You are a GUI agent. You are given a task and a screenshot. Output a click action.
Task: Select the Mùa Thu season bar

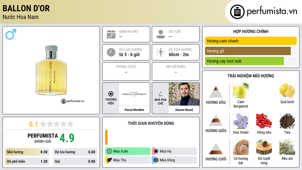click(128, 160)
